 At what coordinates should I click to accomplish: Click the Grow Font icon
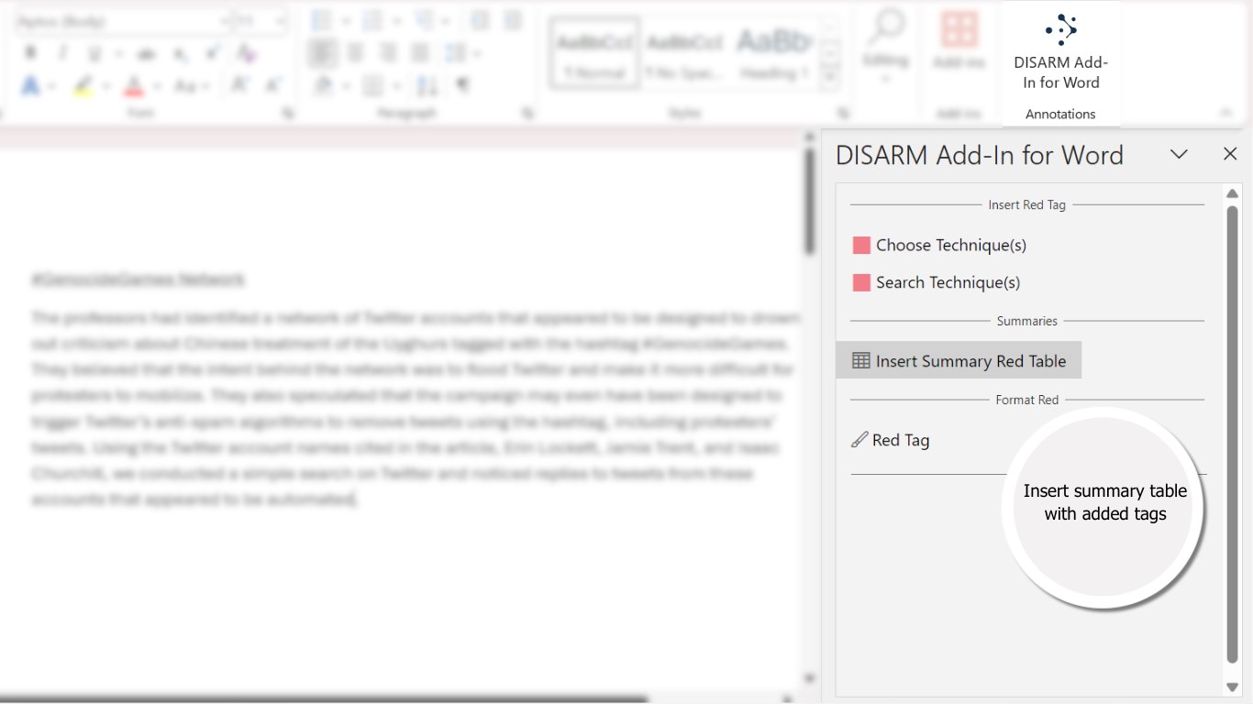(238, 85)
